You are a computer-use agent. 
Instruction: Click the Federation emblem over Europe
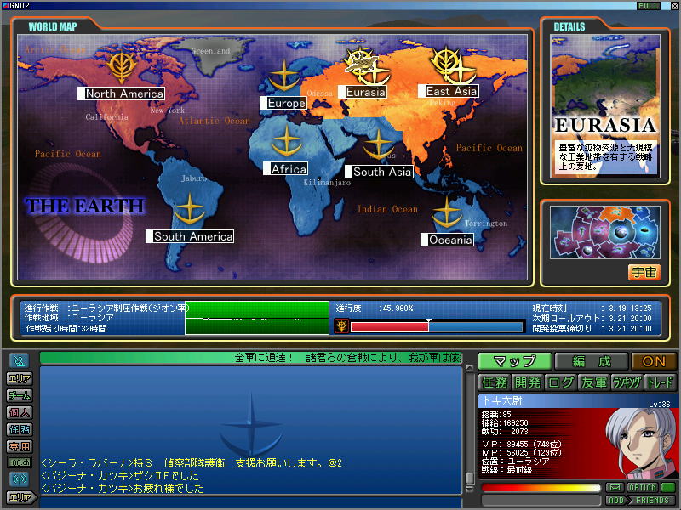click(x=284, y=76)
